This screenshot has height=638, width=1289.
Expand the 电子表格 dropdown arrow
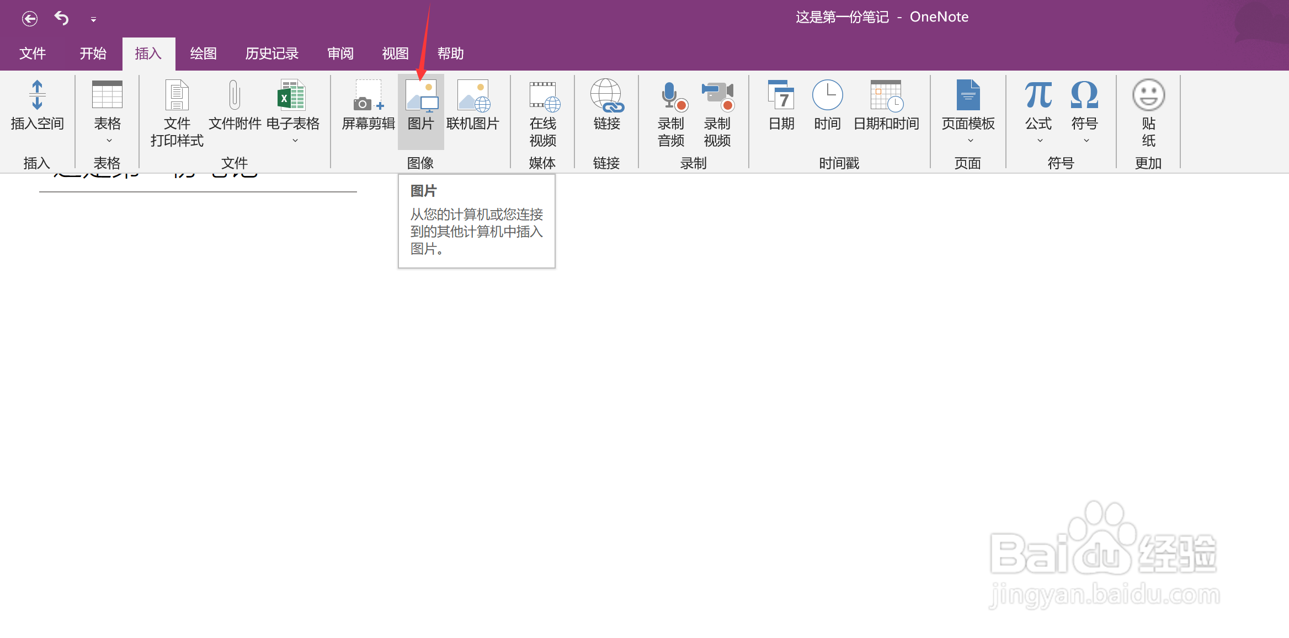pos(295,141)
